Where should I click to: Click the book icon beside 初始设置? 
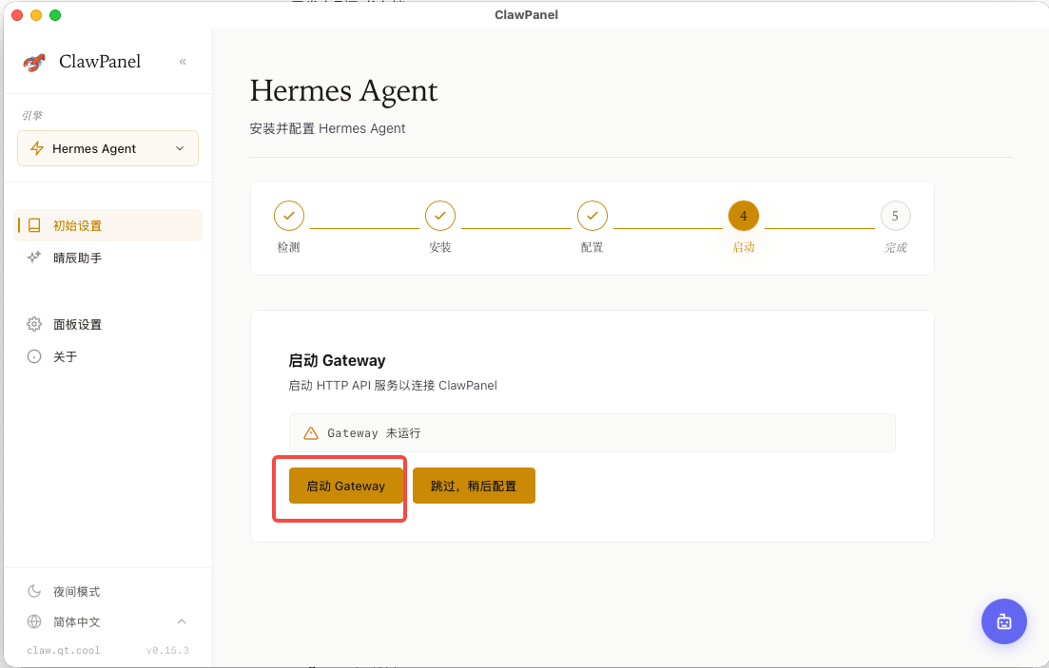(x=34, y=225)
